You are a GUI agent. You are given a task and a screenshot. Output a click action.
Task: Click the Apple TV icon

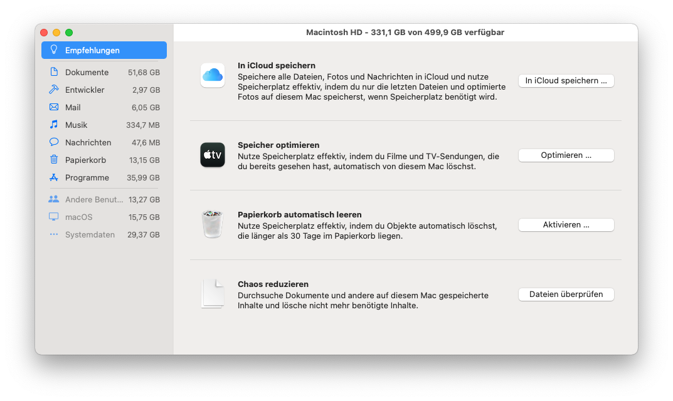213,155
